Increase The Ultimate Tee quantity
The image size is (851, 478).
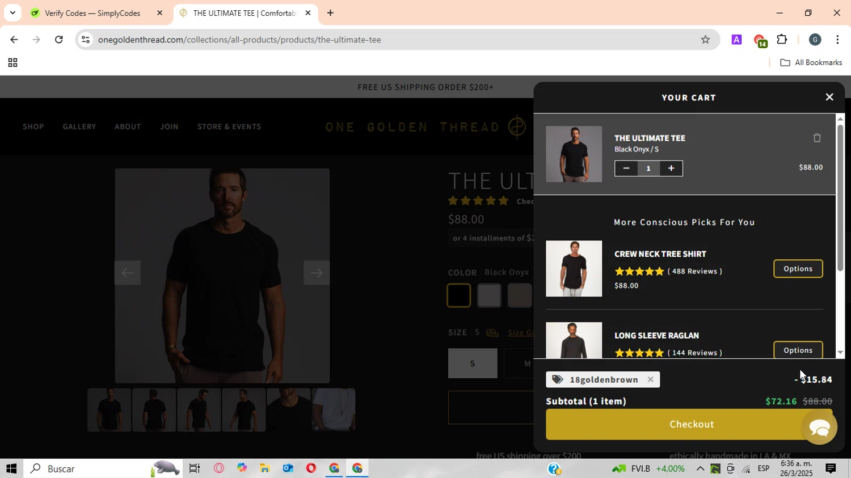[x=671, y=168]
